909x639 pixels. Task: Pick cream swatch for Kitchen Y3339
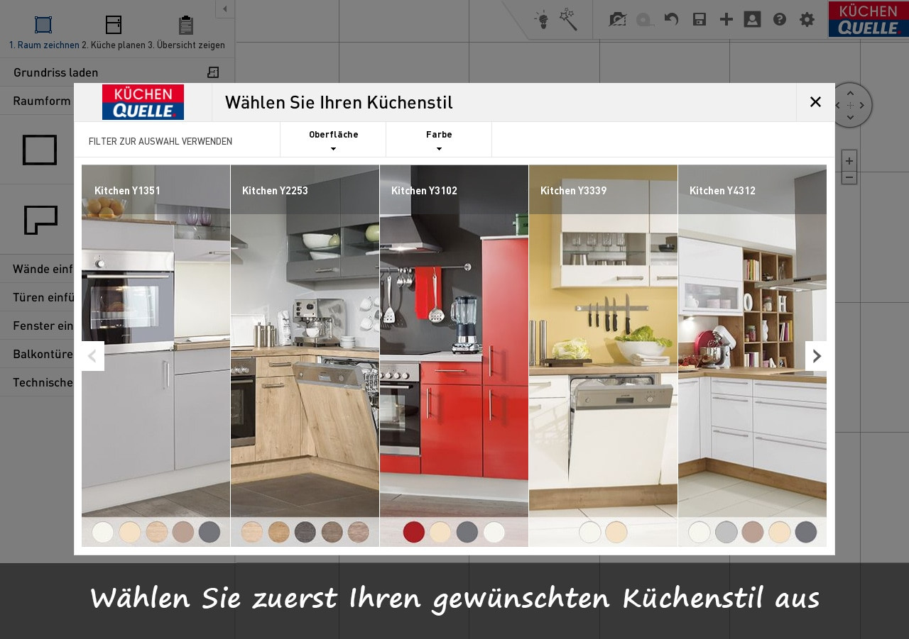click(616, 532)
